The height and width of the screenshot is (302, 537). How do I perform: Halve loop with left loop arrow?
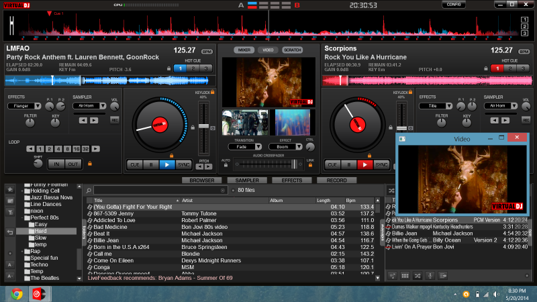[x=30, y=149]
